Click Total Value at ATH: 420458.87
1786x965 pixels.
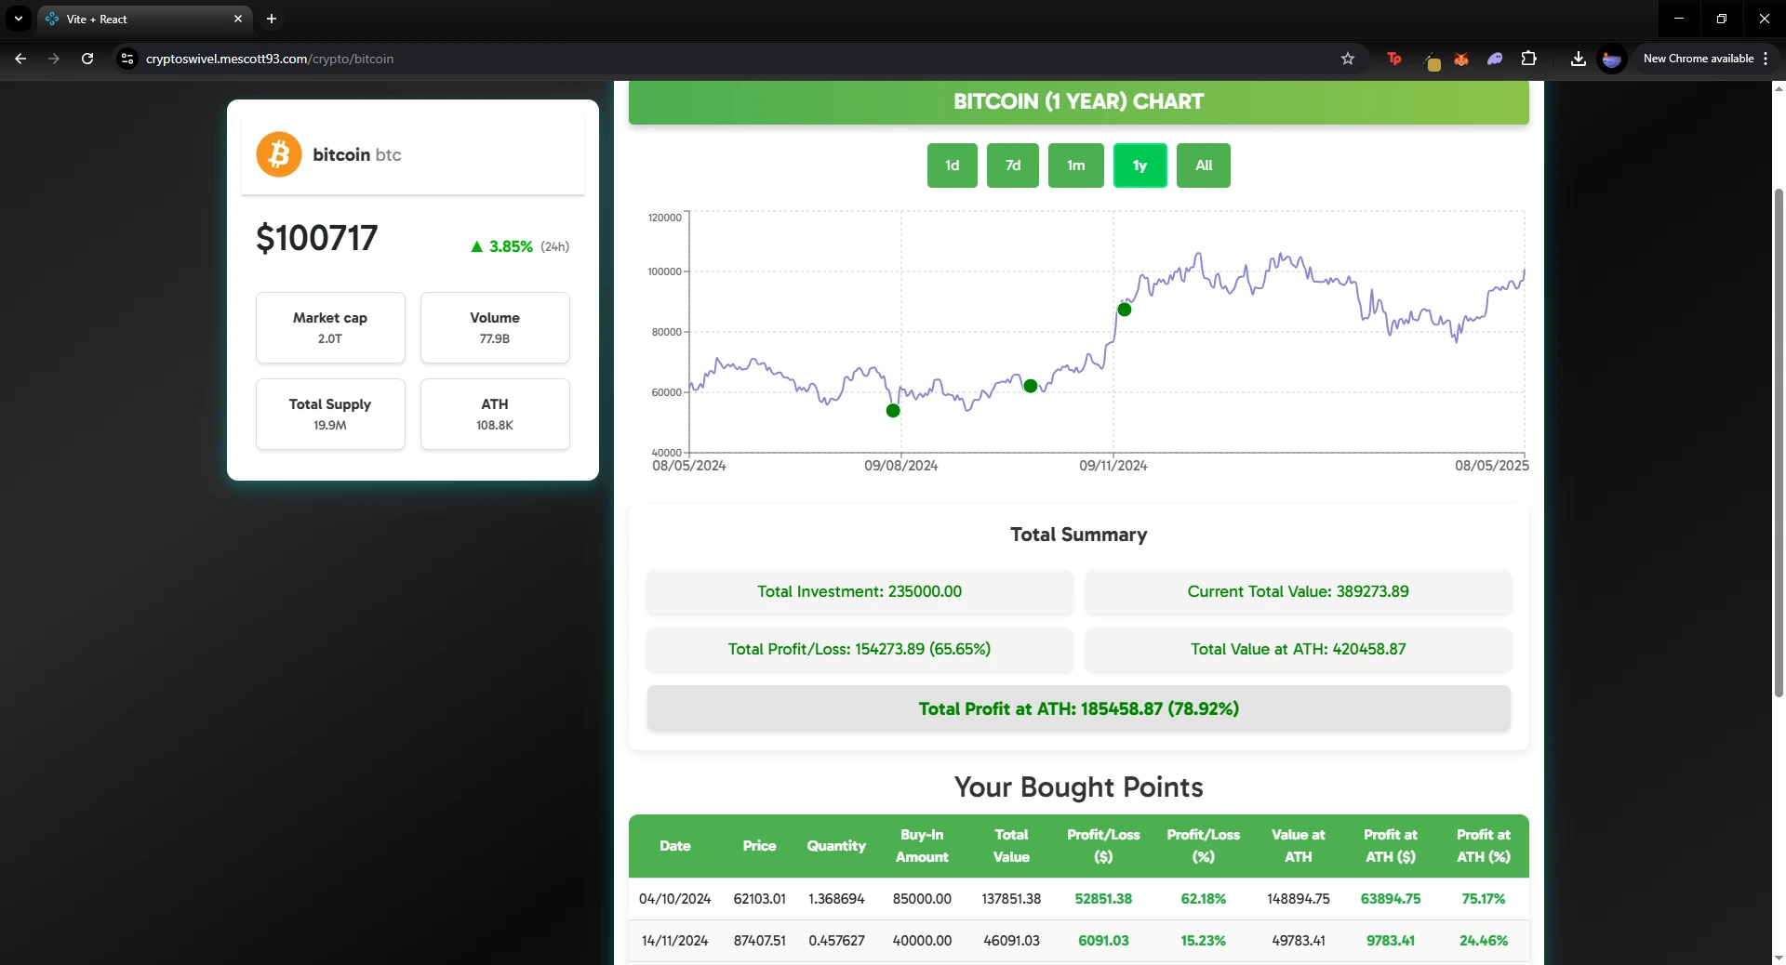(x=1298, y=649)
